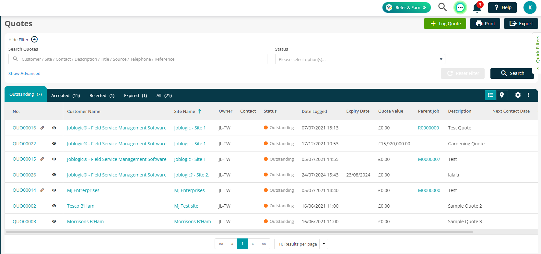This screenshot has height=254, width=541.
Task: Click the Print button
Action: 485,23
